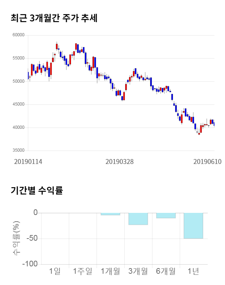225x285 pixels.
Task: Click the 1주일 axis label
Action: [83, 271]
